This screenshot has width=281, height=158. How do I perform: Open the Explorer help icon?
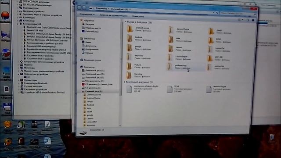253,20
